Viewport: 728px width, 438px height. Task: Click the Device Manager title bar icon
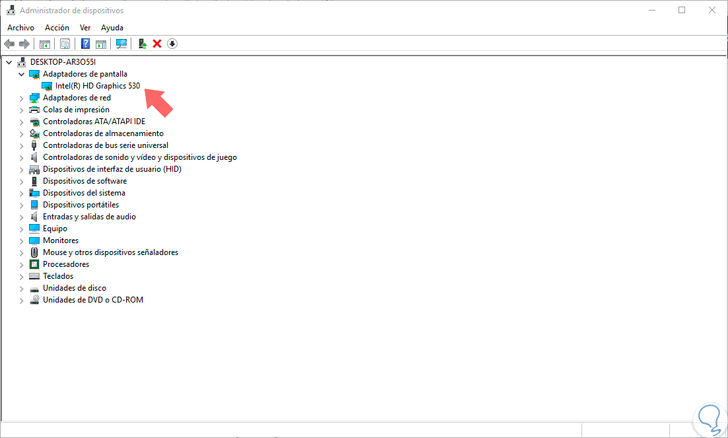pyautogui.click(x=11, y=10)
